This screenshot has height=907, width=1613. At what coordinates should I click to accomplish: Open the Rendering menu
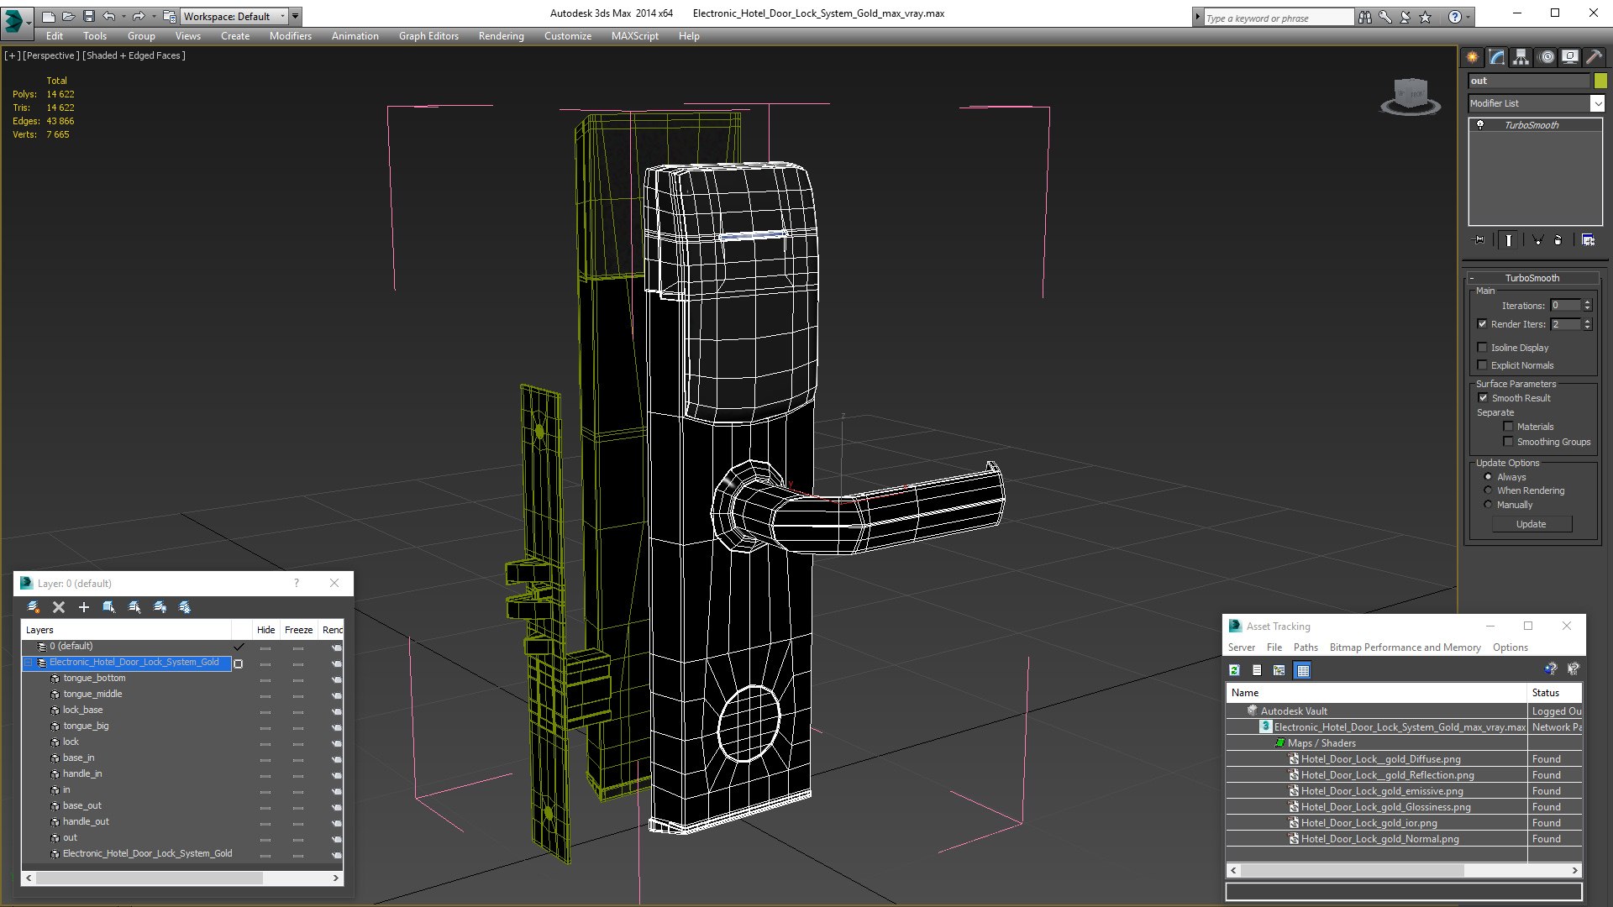501,36
